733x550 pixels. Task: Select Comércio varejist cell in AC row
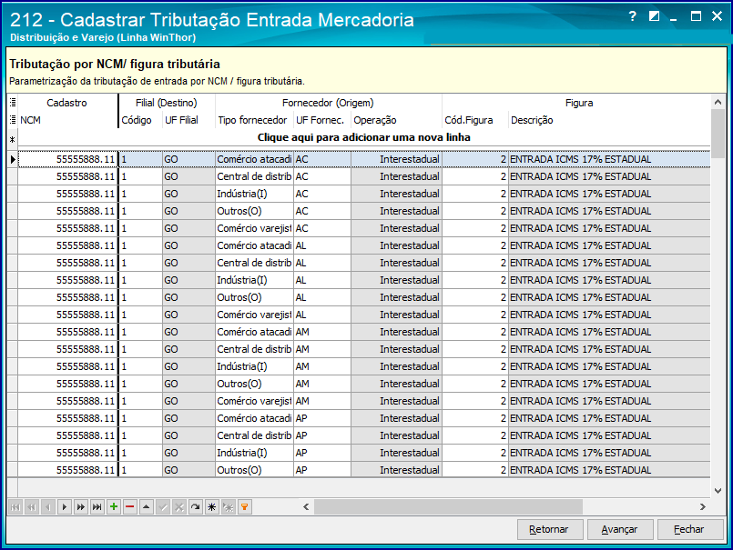[x=254, y=228]
